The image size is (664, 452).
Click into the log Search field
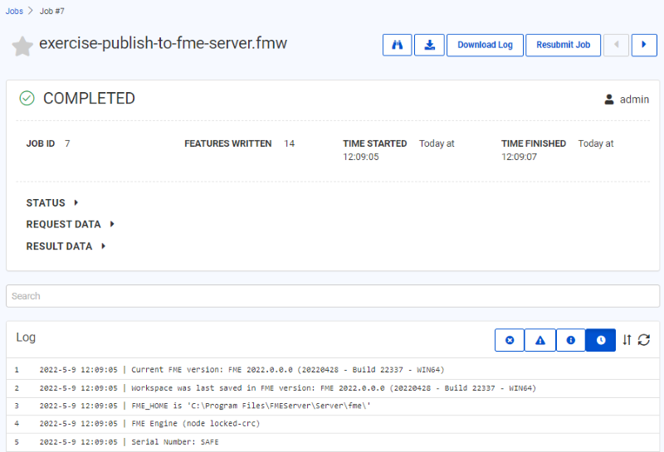(x=332, y=296)
